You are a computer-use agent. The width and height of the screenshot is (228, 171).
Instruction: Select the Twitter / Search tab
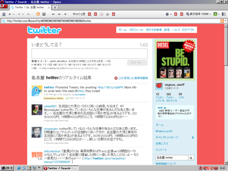click(30, 7)
